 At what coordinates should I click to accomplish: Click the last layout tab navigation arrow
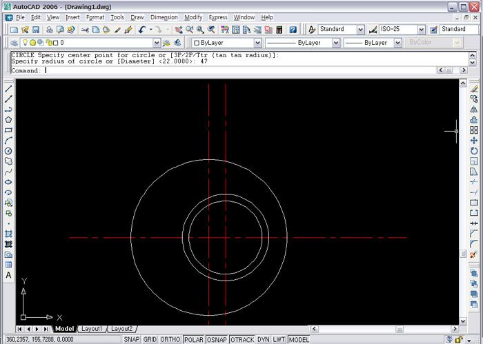(x=46, y=329)
